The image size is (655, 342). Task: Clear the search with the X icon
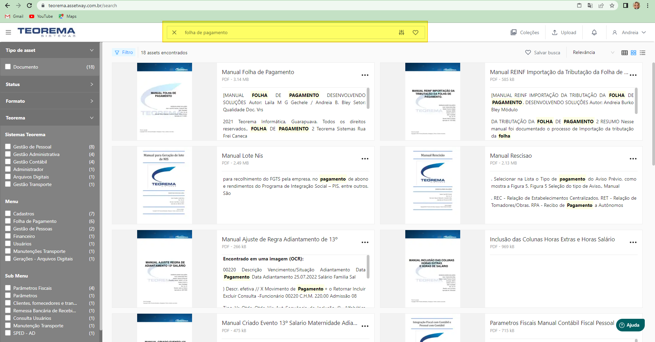[174, 32]
